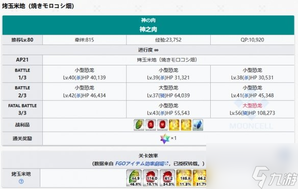Click the 战利品 row label
This screenshot has width=298, height=189.
click(x=22, y=125)
